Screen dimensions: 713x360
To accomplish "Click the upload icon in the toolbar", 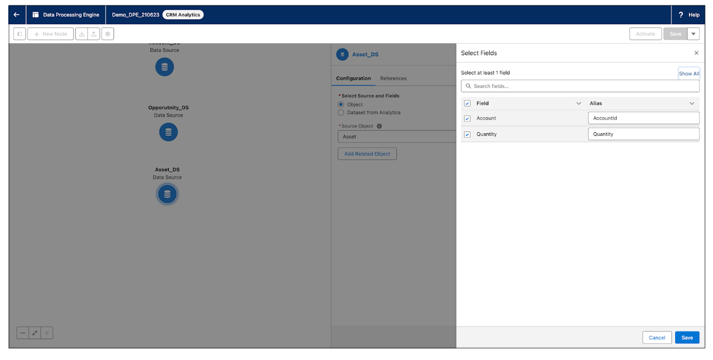I will (x=94, y=34).
